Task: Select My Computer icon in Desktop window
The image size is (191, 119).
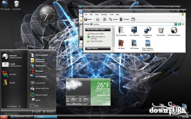Action: click(134, 31)
